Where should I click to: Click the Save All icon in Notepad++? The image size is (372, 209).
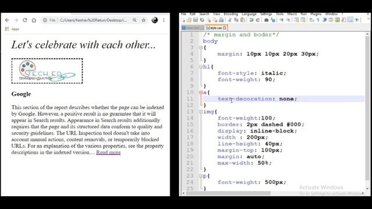click(202, 20)
